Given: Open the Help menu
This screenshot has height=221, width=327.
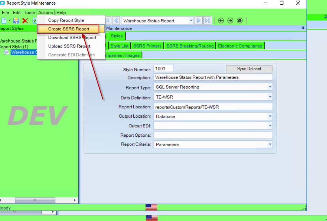Looking at the screenshot, I should 61,12.
